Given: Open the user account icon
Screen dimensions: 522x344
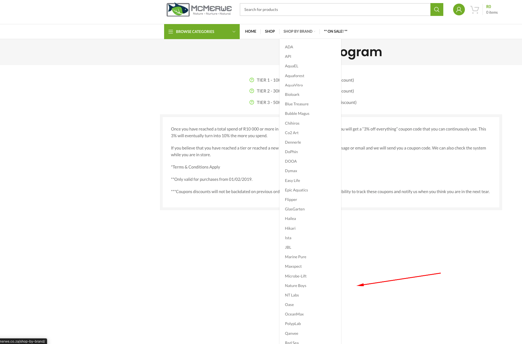Looking at the screenshot, I should click(x=459, y=10).
